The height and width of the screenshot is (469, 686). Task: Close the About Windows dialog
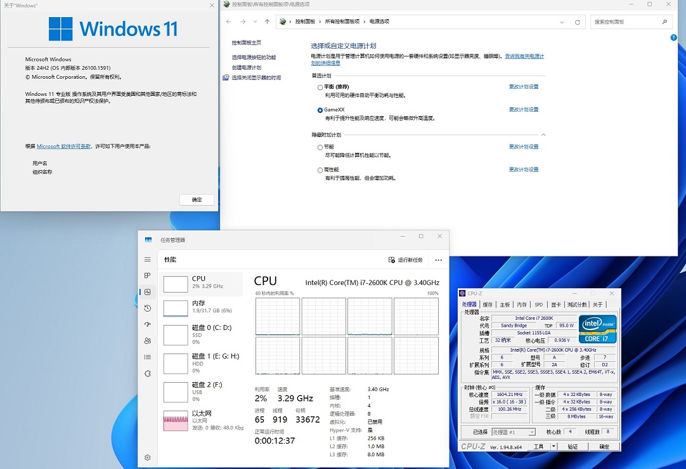[x=212, y=5]
